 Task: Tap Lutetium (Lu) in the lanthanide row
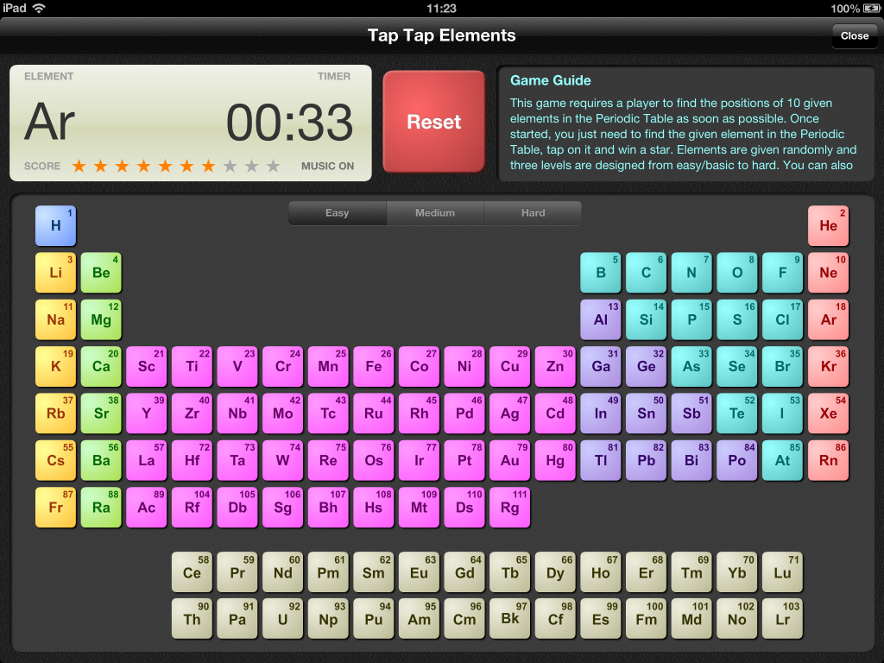pyautogui.click(x=782, y=571)
